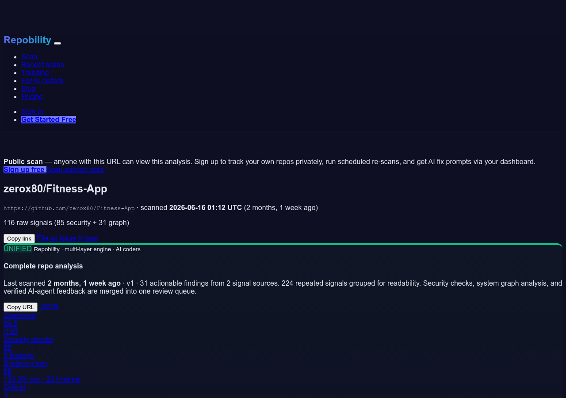Viewport: 566px width, 398px height.
Task: Click the Copy URL button
Action: 20,307
